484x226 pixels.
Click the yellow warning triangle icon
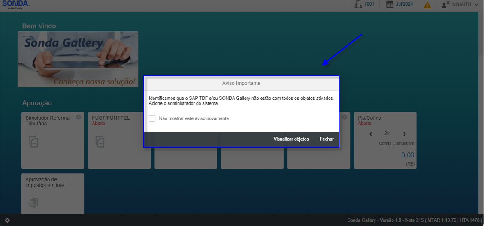coord(427,5)
